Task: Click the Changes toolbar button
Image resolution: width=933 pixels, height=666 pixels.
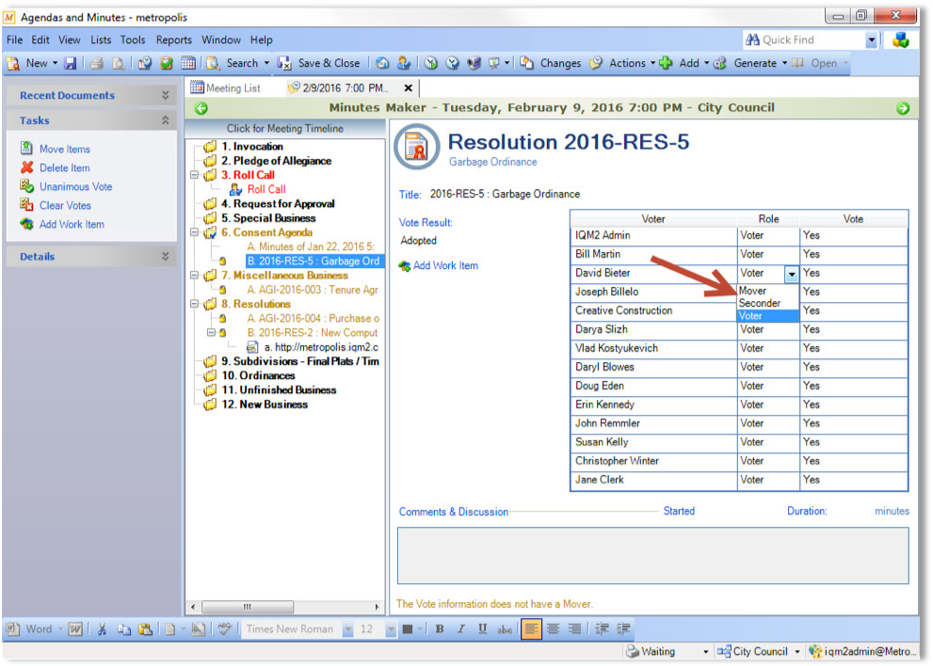Action: tap(551, 63)
